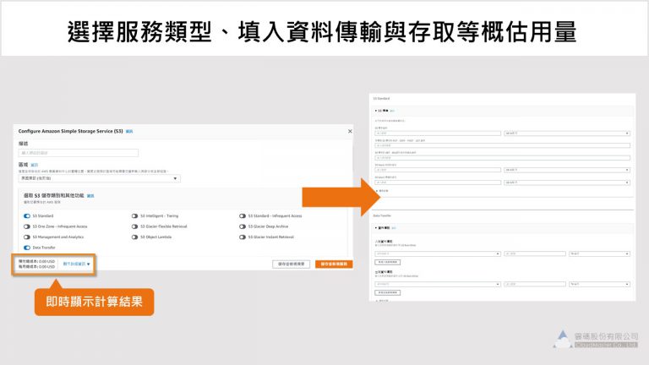Enable S3 Standard - Infrequent Access toggle
The height and width of the screenshot is (365, 649).
click(243, 215)
